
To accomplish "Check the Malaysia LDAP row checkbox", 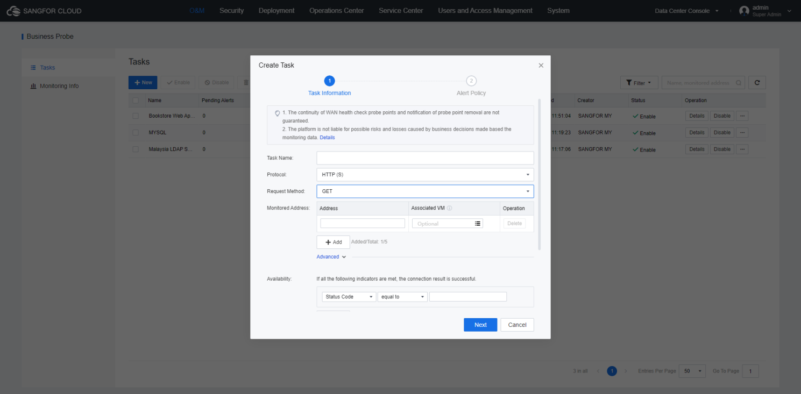I will click(x=136, y=149).
